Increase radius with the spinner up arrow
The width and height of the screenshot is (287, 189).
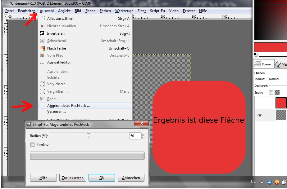tap(143, 134)
